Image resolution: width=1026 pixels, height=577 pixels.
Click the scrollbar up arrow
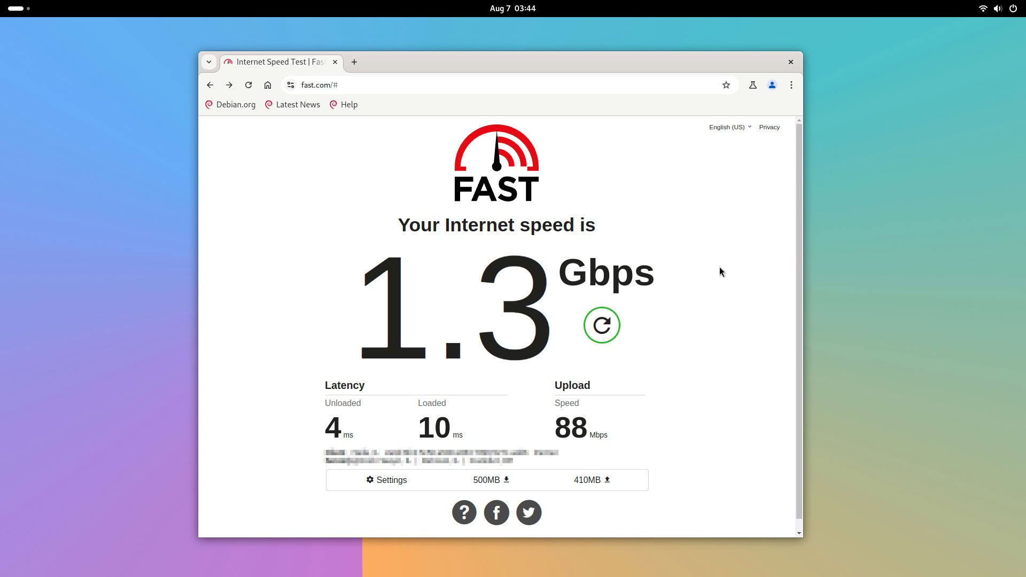(x=799, y=120)
